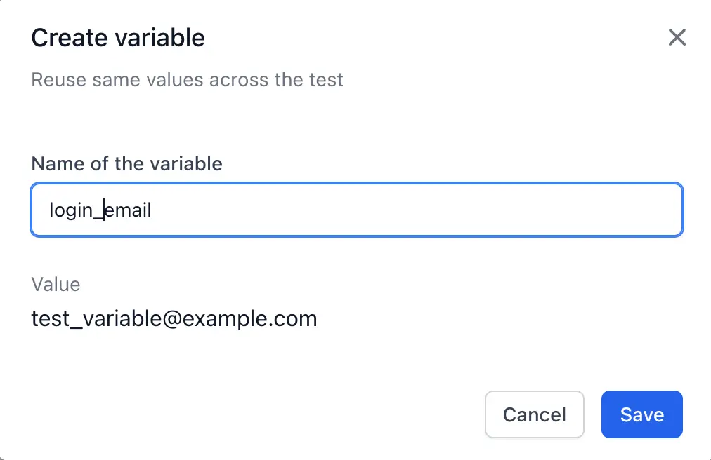Click the login_email text in the field
711x460 pixels.
click(100, 210)
